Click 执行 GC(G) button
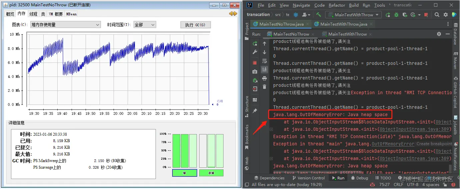Viewport: 460px width, 189px height. 196,25
